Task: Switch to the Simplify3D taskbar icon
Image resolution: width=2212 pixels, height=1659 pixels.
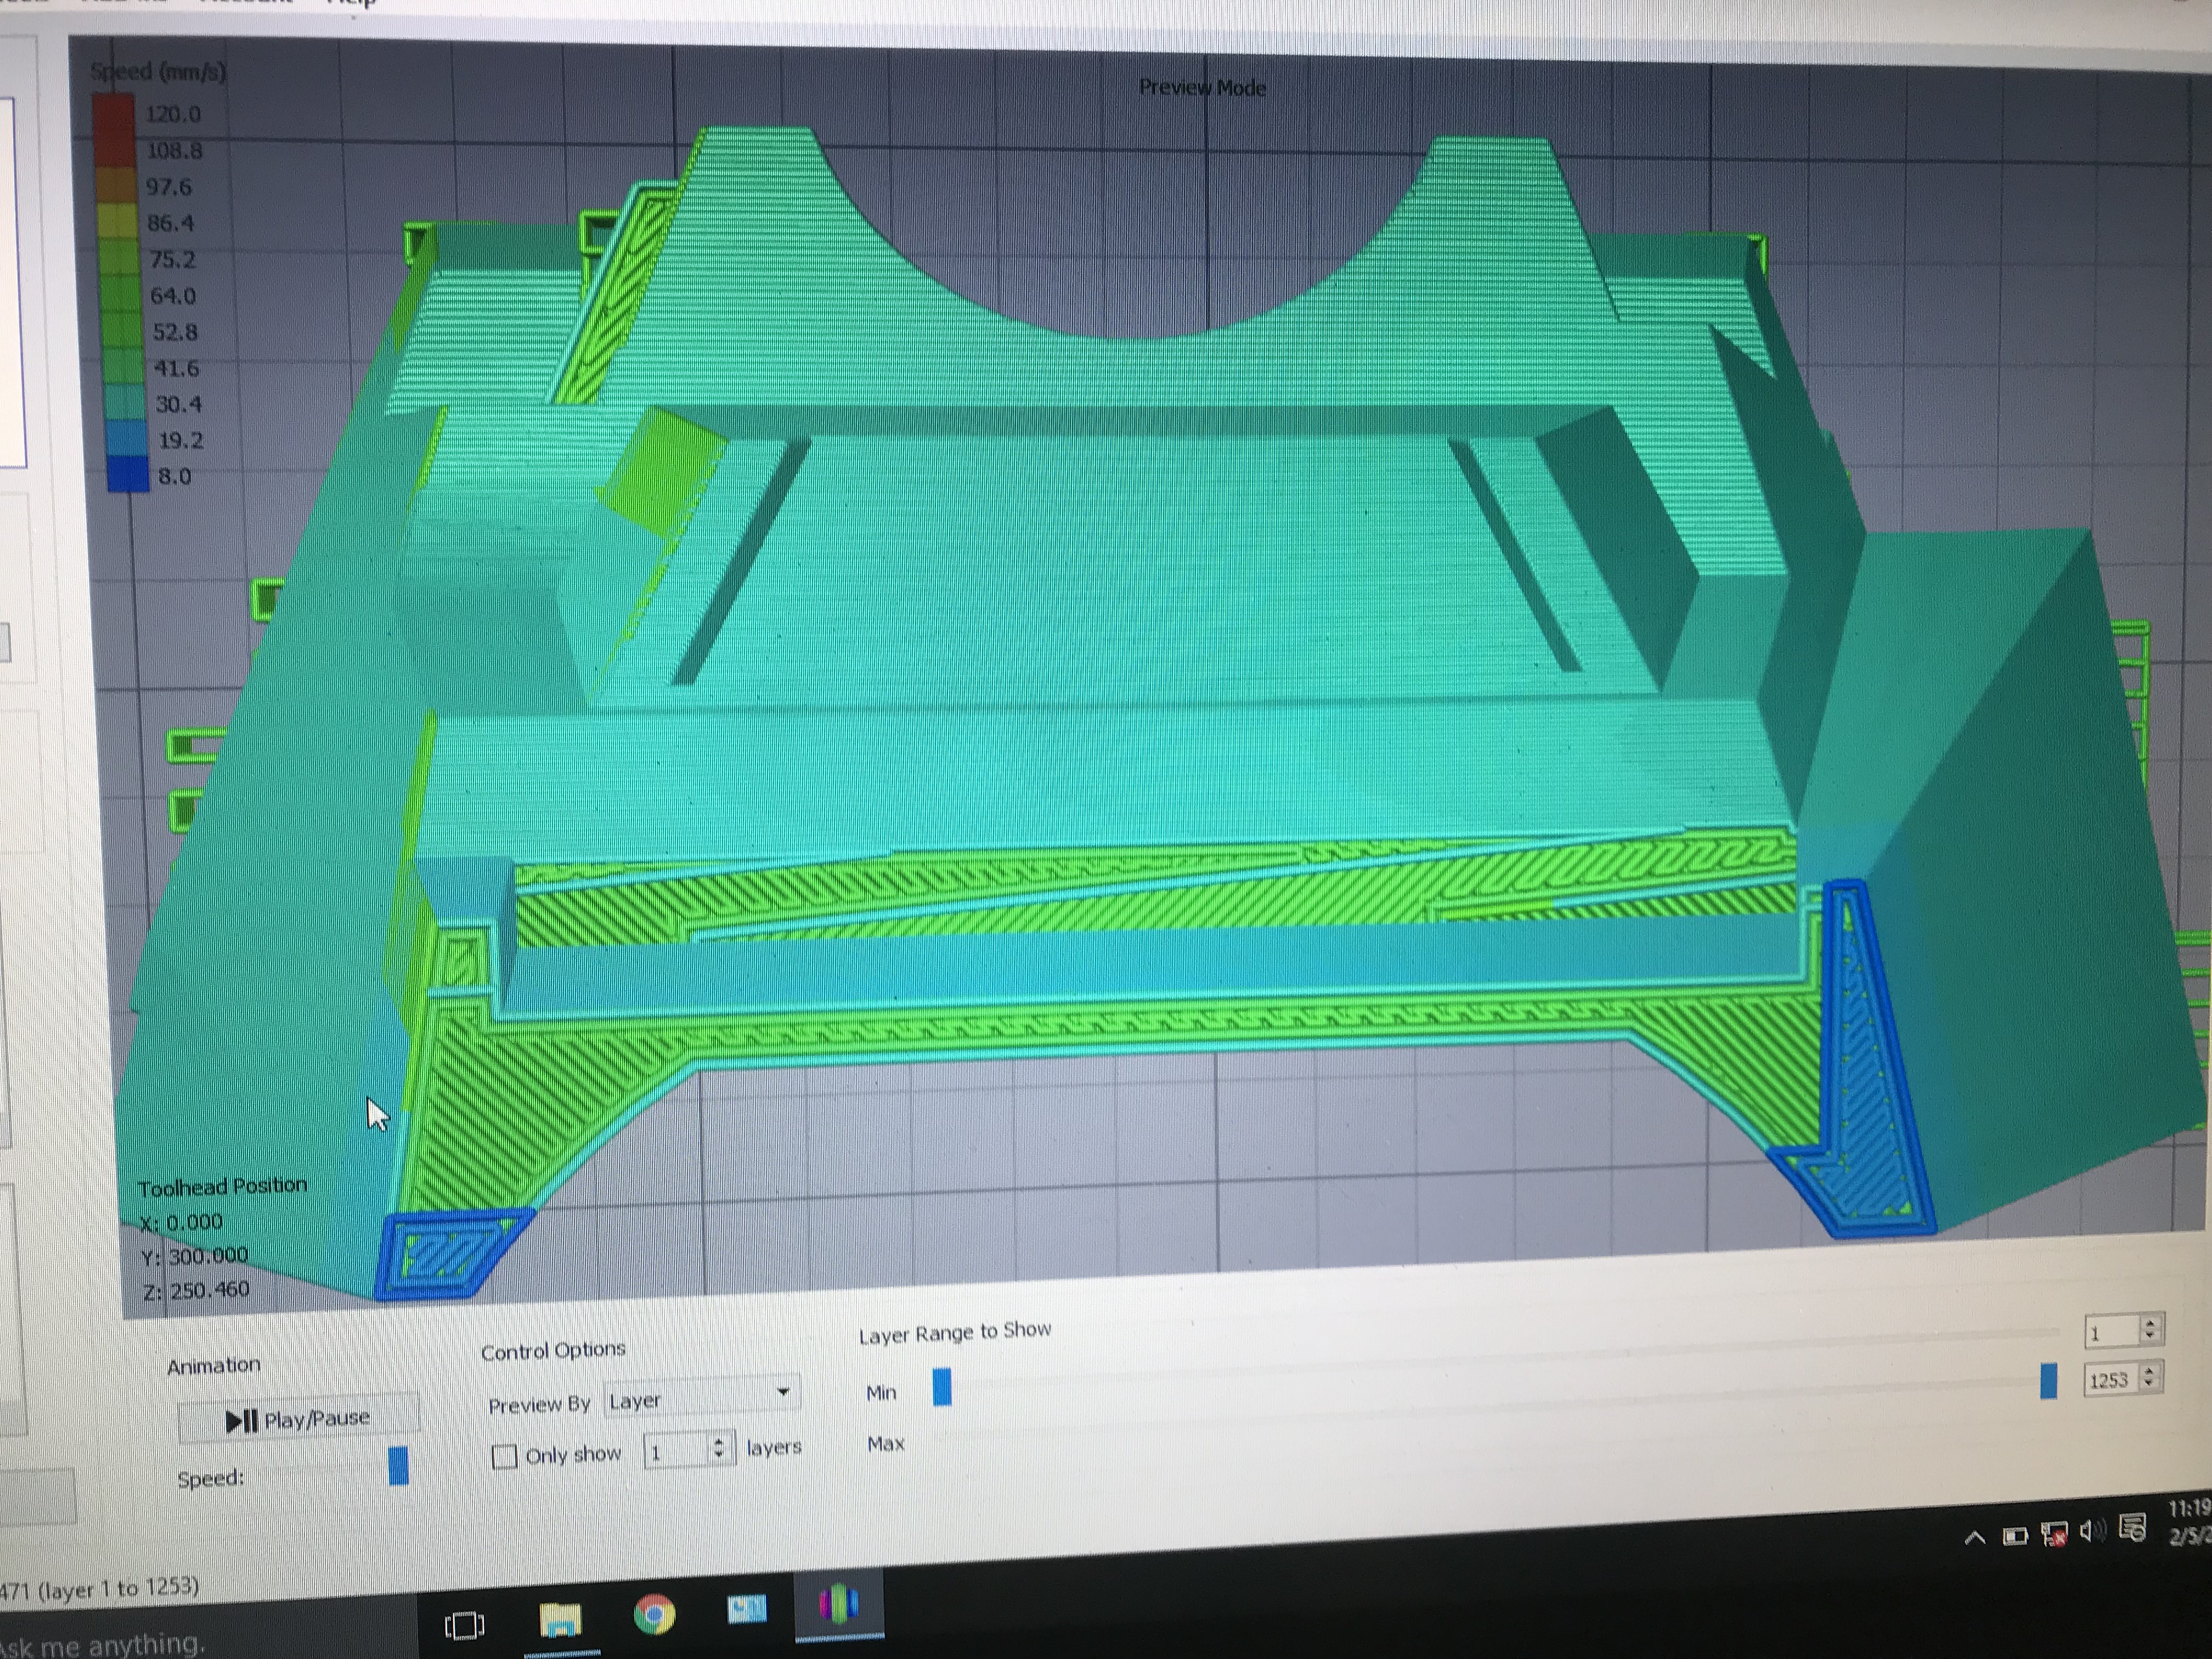Action: [838, 1605]
